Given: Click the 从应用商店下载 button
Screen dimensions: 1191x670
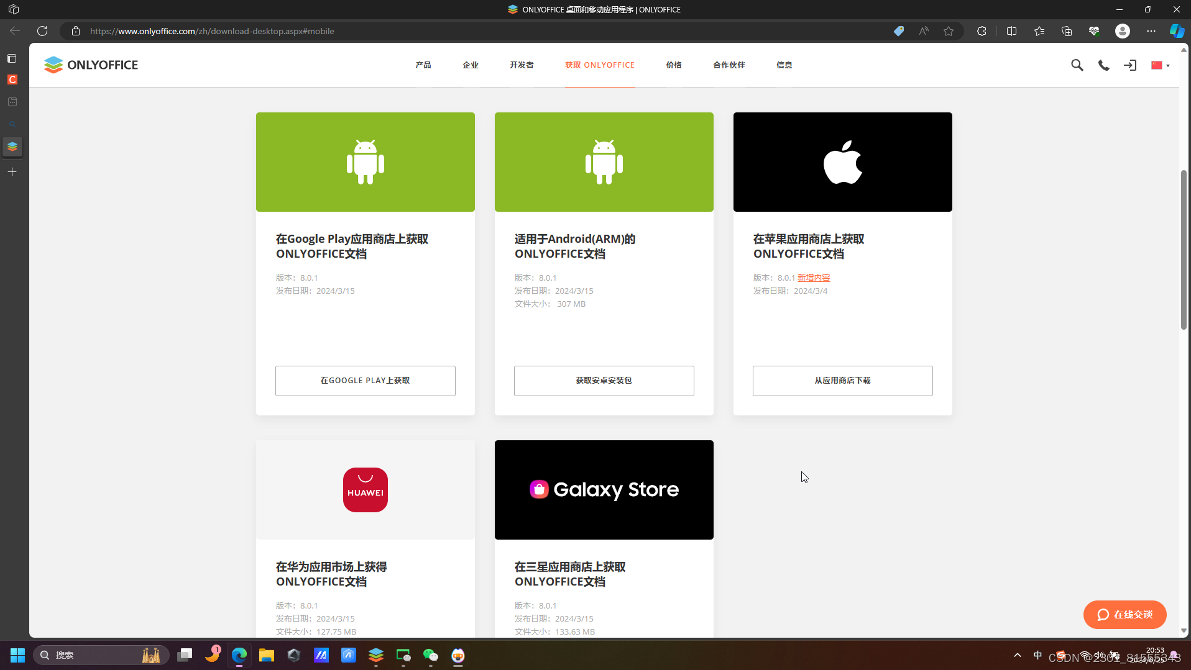Looking at the screenshot, I should pyautogui.click(x=843, y=381).
